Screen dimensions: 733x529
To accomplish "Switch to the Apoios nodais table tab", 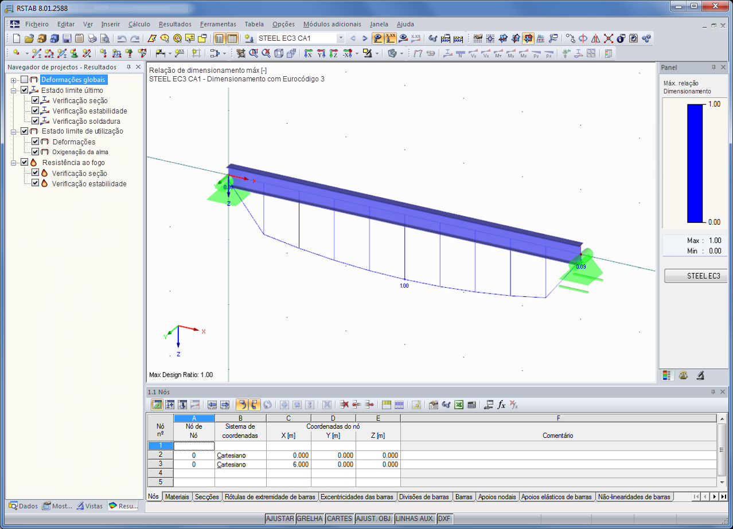I will point(497,497).
